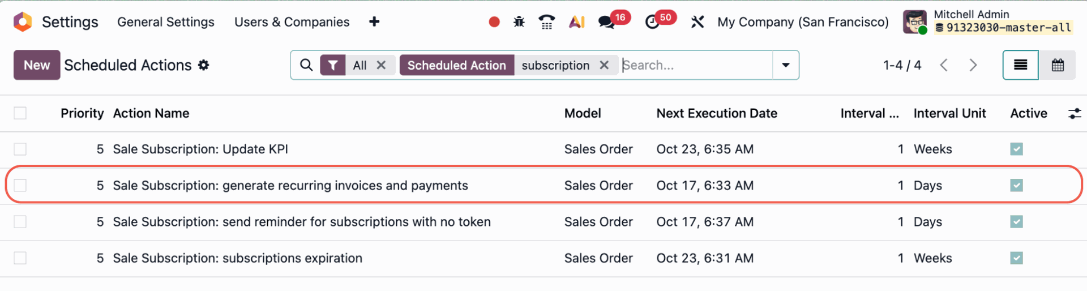Viewport: 1087px width, 291px height.
Task: Open the General Settings menu
Action: point(165,22)
